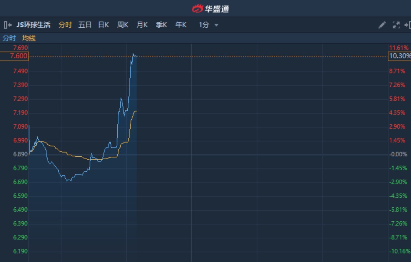Viewport: 411px width, 262px height.
Task: Click the 7.190 price axis label
Action: pos(20,113)
